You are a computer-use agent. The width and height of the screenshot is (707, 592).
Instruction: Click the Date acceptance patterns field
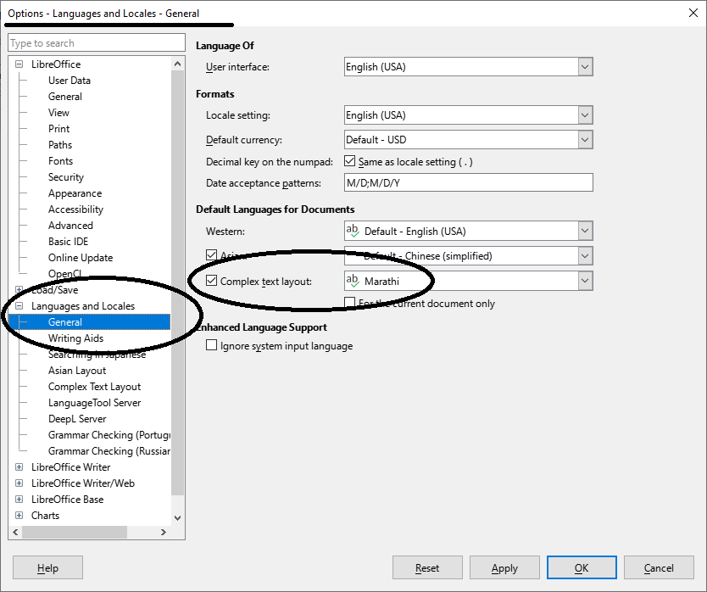tap(468, 183)
